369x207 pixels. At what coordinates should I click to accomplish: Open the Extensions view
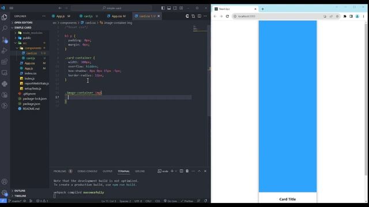pyautogui.click(x=4, y=62)
